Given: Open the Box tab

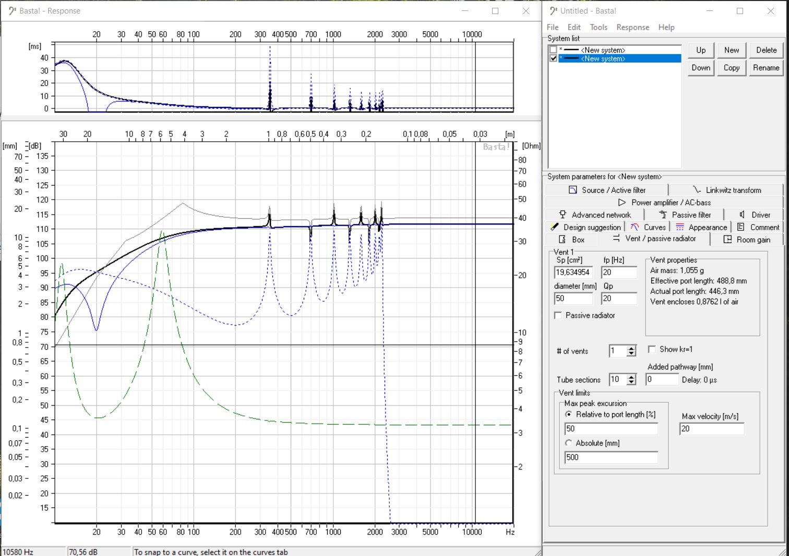Looking at the screenshot, I should pyautogui.click(x=571, y=240).
